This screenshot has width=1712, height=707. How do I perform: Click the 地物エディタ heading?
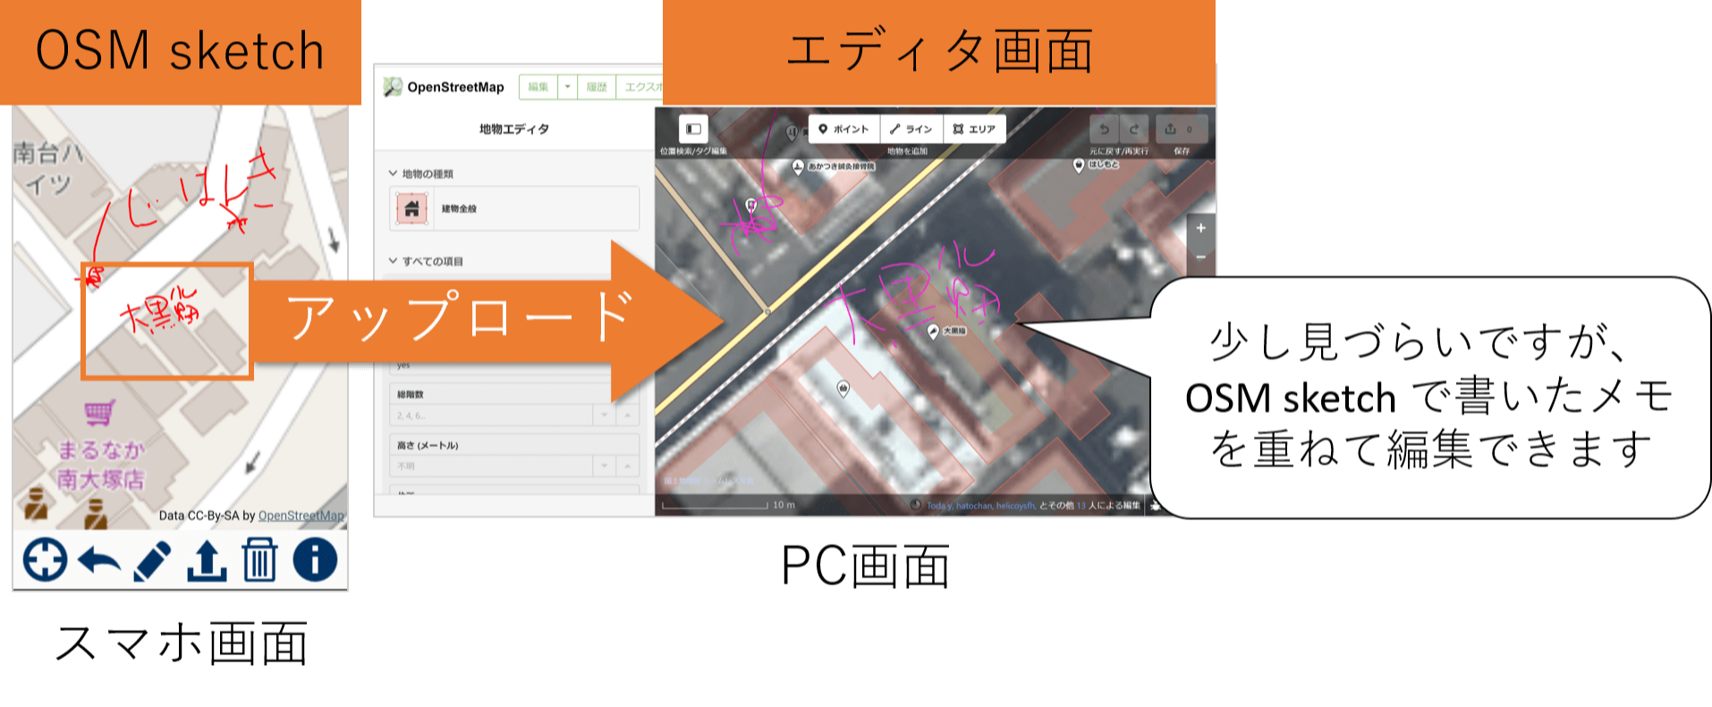click(x=514, y=129)
